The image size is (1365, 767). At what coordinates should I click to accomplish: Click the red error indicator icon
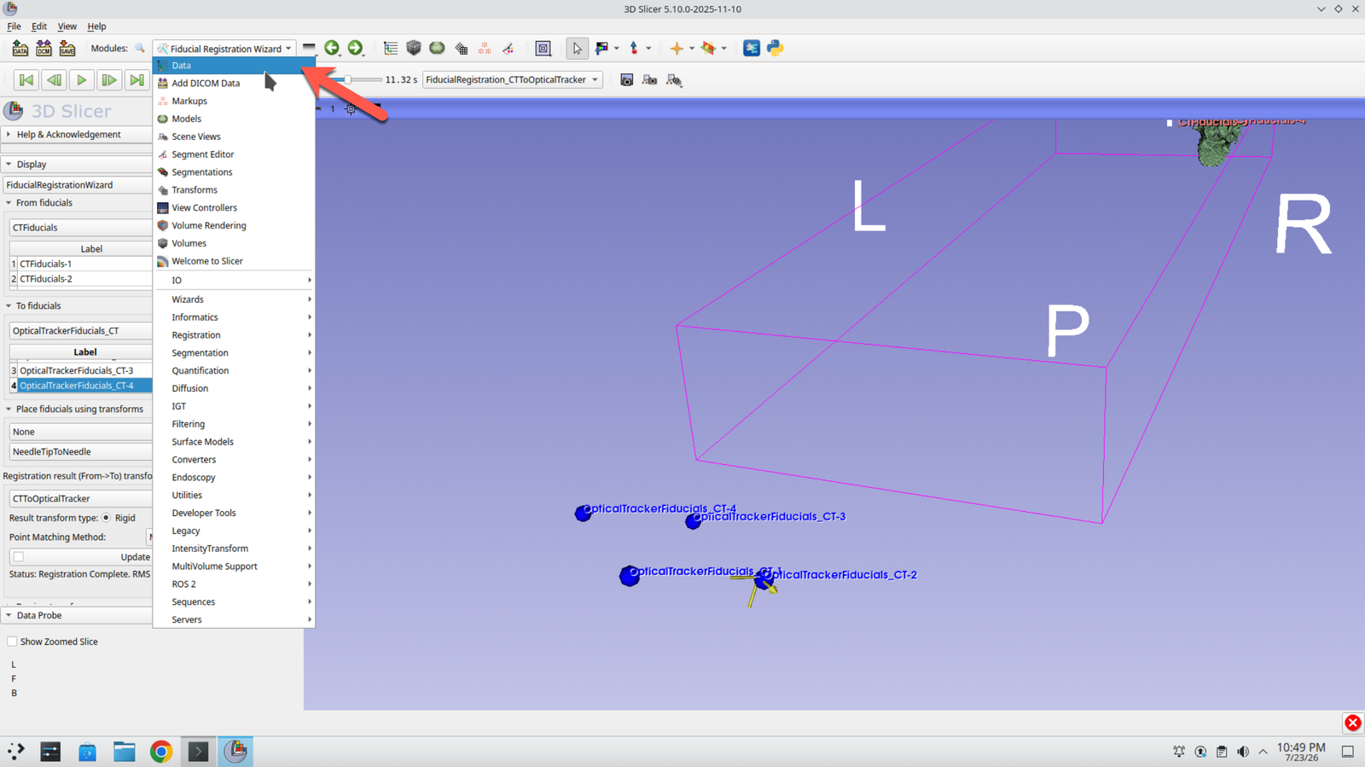point(1353,723)
